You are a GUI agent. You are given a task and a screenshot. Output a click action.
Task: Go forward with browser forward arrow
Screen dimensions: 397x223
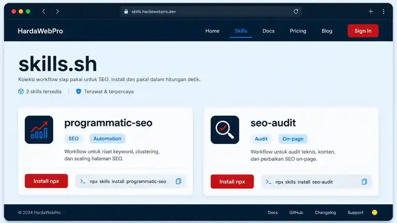[x=57, y=11]
